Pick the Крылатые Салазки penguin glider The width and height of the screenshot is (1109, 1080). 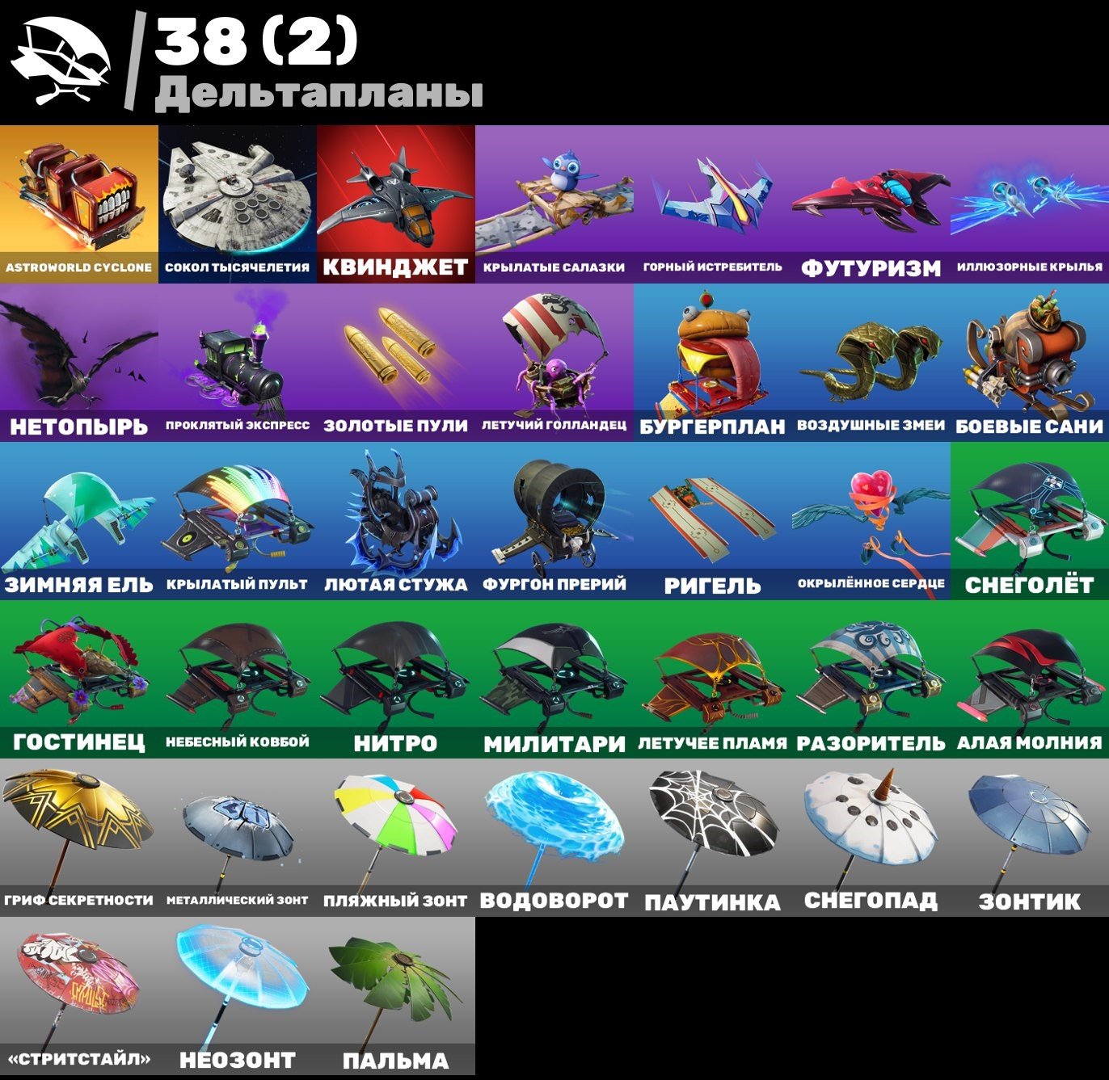point(554,204)
